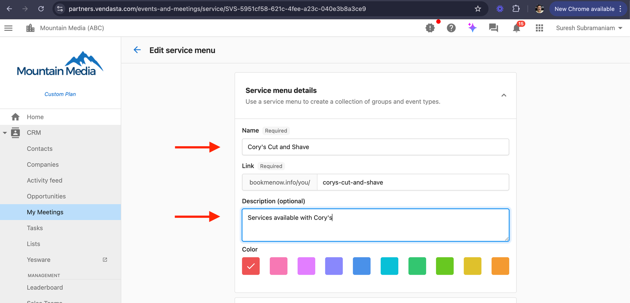The image size is (630, 303).
Task: Go back with the browser back arrow
Action: [9, 9]
